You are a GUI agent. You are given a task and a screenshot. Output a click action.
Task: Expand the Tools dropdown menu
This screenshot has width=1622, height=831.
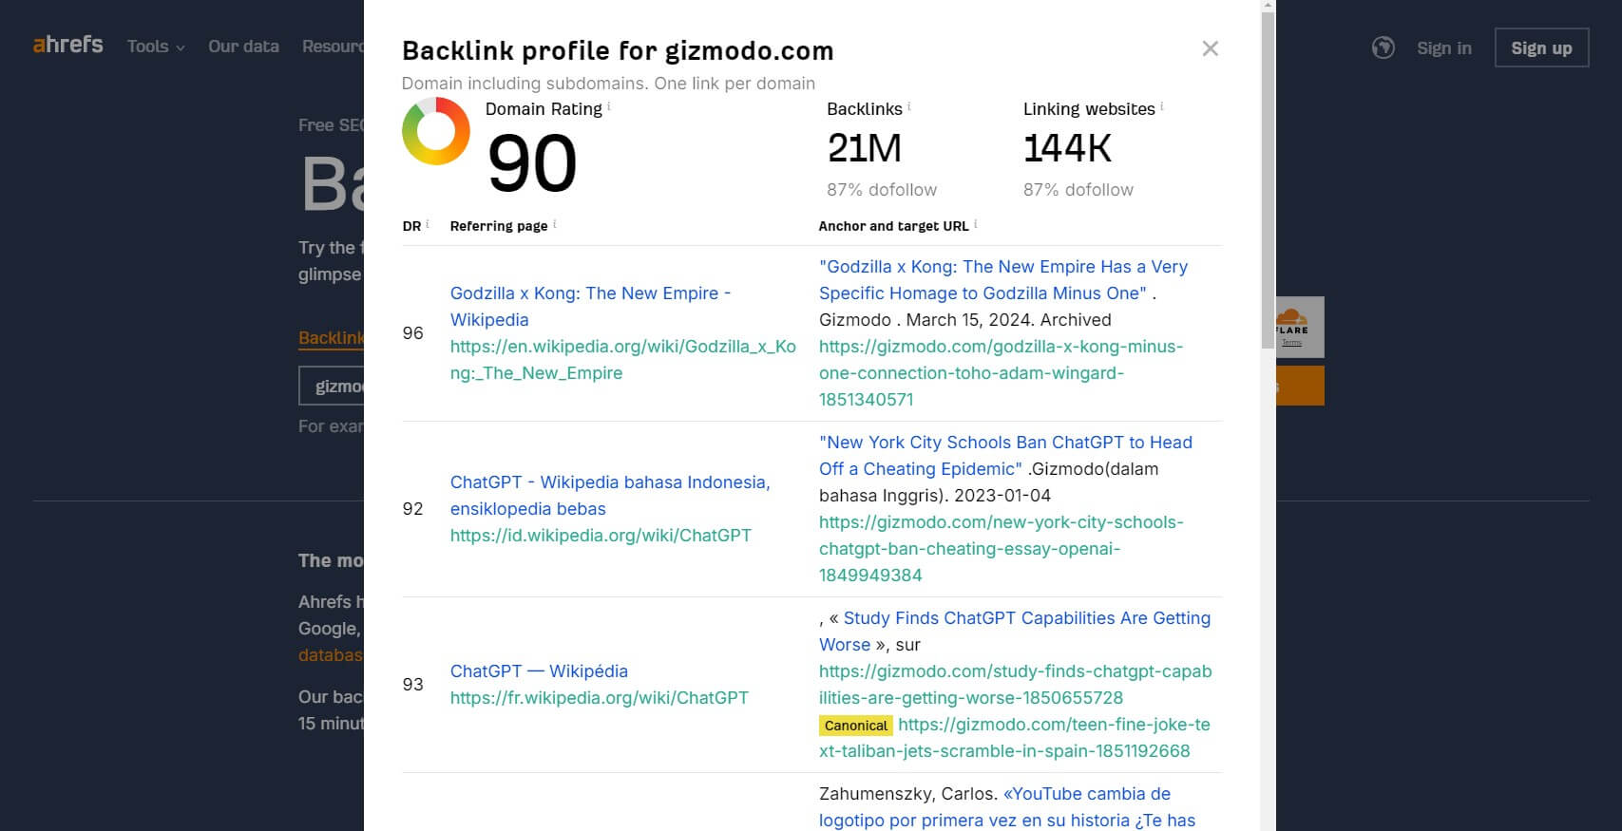point(156,47)
